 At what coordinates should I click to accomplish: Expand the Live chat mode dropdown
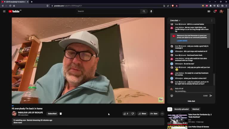[175, 21]
